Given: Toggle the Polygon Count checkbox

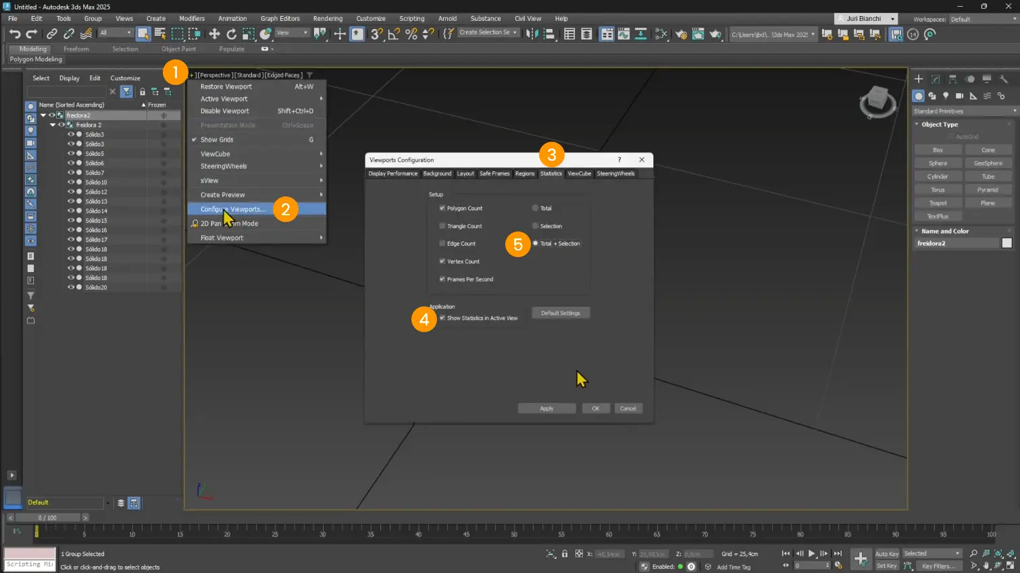Looking at the screenshot, I should [x=442, y=208].
